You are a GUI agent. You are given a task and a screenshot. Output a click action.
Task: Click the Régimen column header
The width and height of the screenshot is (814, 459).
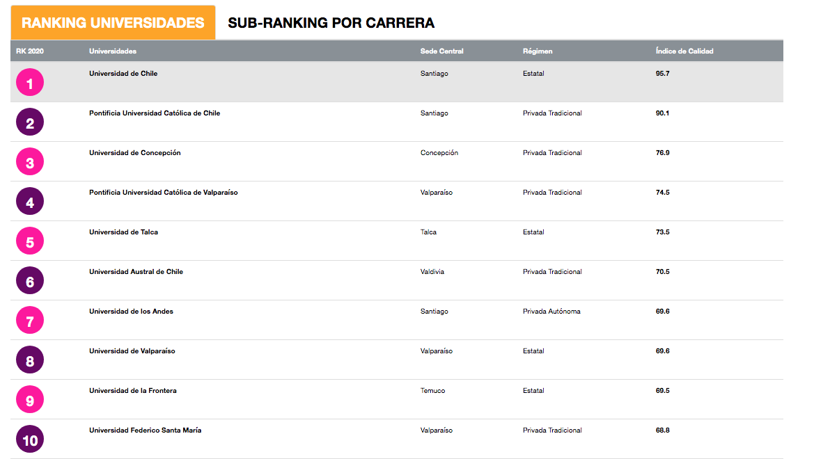coord(538,51)
